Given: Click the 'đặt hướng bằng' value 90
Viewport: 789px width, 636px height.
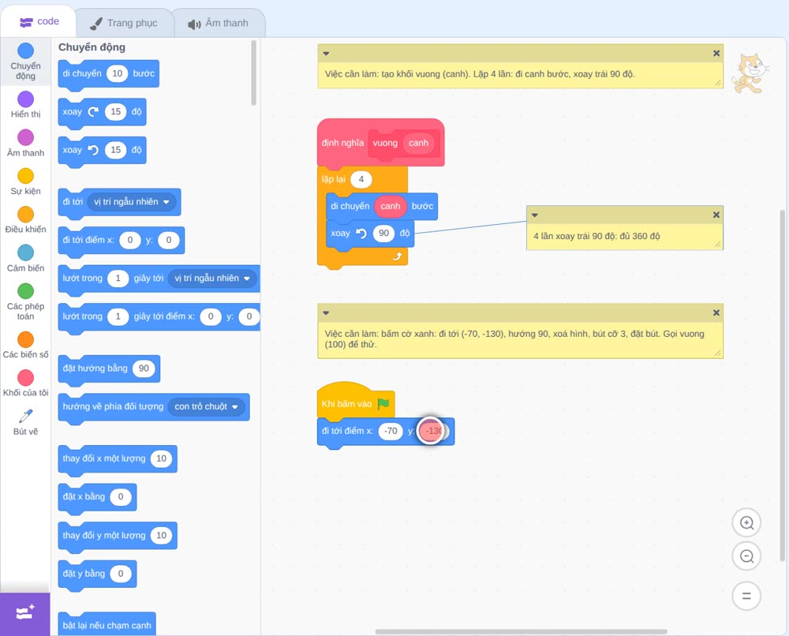Looking at the screenshot, I should point(144,369).
